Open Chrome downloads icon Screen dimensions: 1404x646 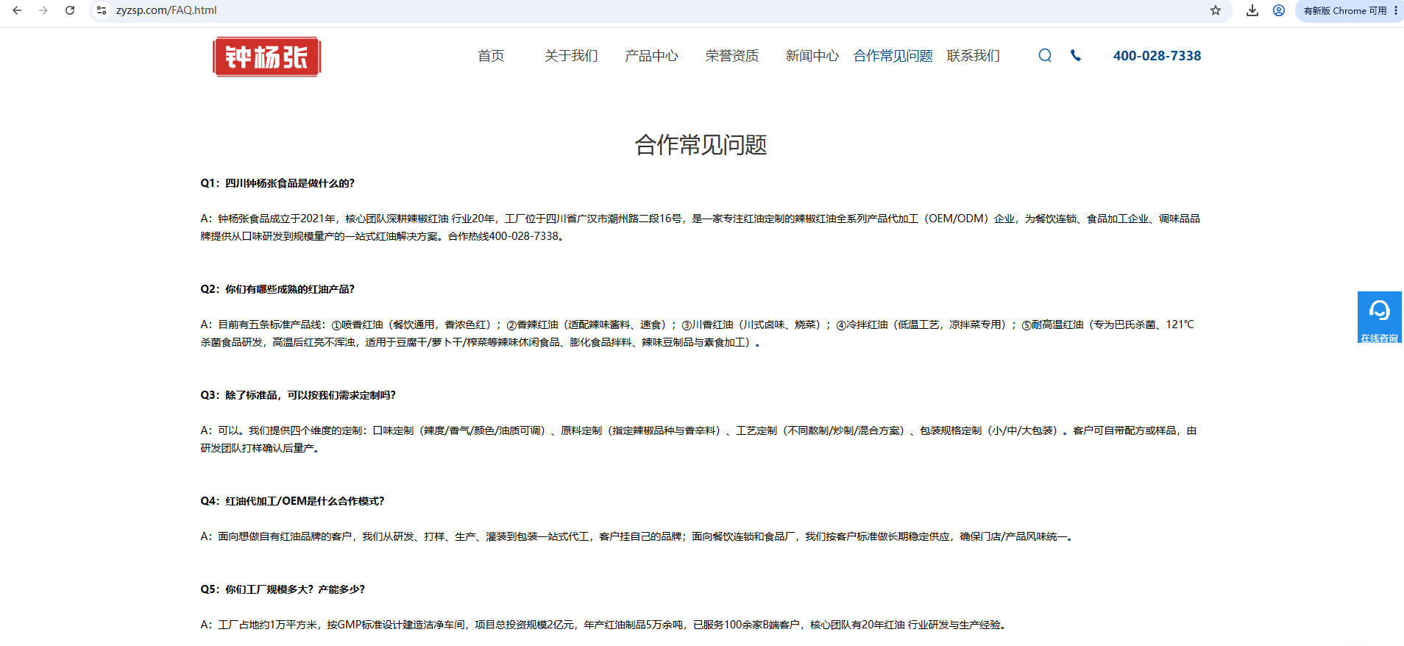coord(1252,10)
